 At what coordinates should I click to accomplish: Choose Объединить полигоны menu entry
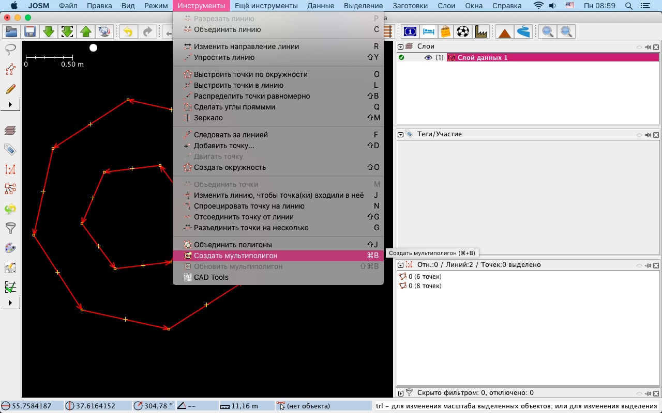(x=278, y=245)
